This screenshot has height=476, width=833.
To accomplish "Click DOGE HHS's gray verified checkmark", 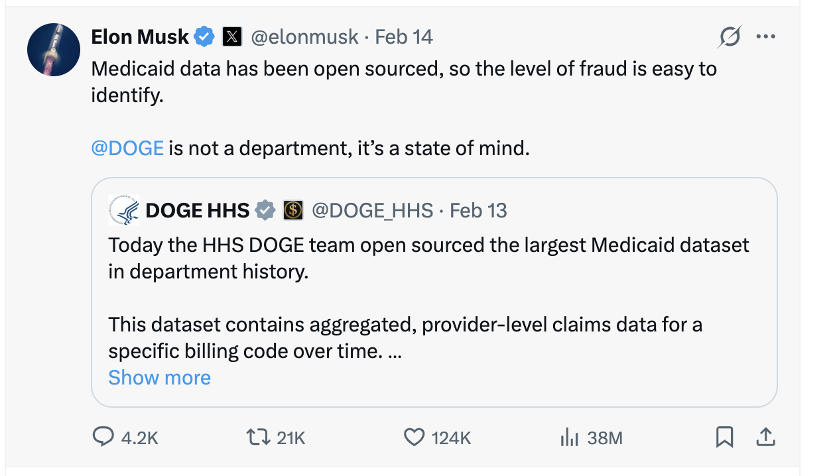I will (x=266, y=211).
